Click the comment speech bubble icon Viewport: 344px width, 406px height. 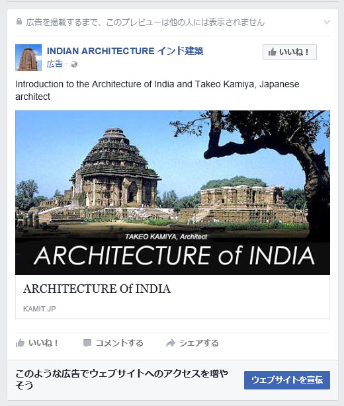click(x=87, y=343)
